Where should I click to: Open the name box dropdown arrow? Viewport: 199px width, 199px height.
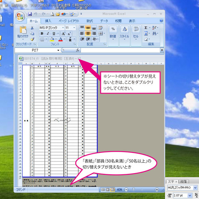point(58,50)
